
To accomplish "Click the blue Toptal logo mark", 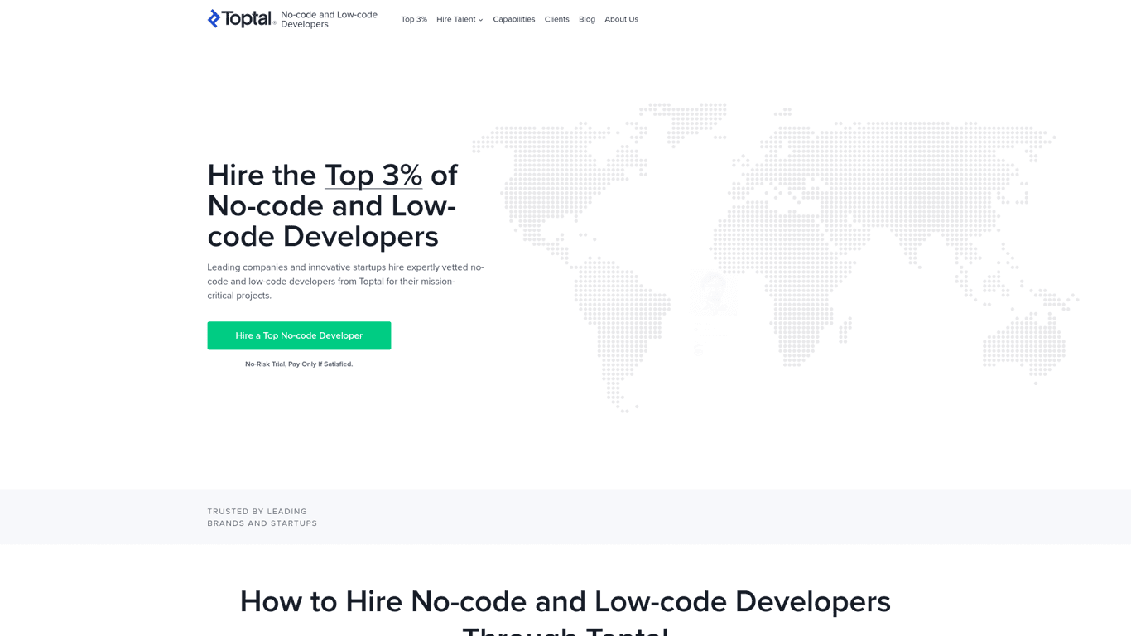I will click(x=214, y=18).
